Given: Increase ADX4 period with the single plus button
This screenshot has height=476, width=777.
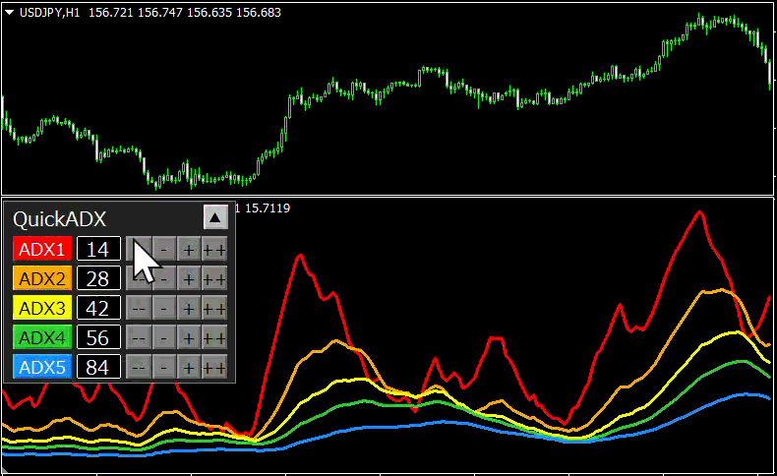Looking at the screenshot, I should click(x=189, y=337).
